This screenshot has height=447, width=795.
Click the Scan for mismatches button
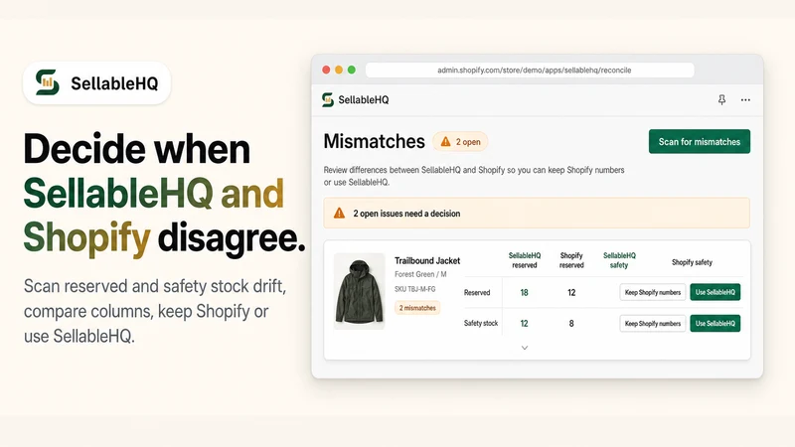(700, 141)
